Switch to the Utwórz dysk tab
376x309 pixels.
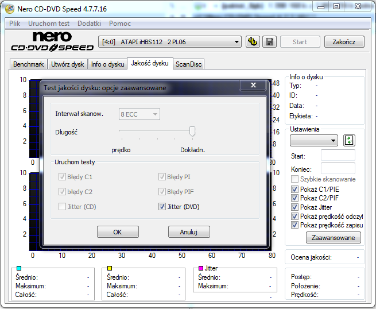68,64
